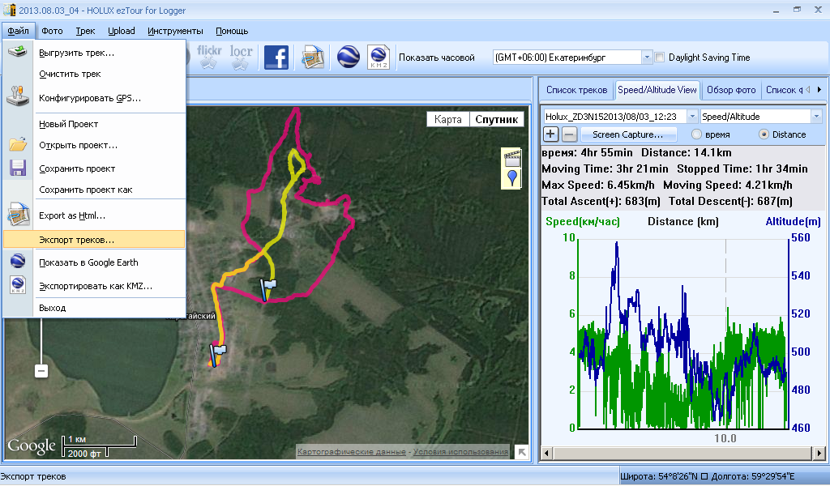The image size is (830, 486).
Task: Click the chart zoom in plus button
Action: (550, 134)
